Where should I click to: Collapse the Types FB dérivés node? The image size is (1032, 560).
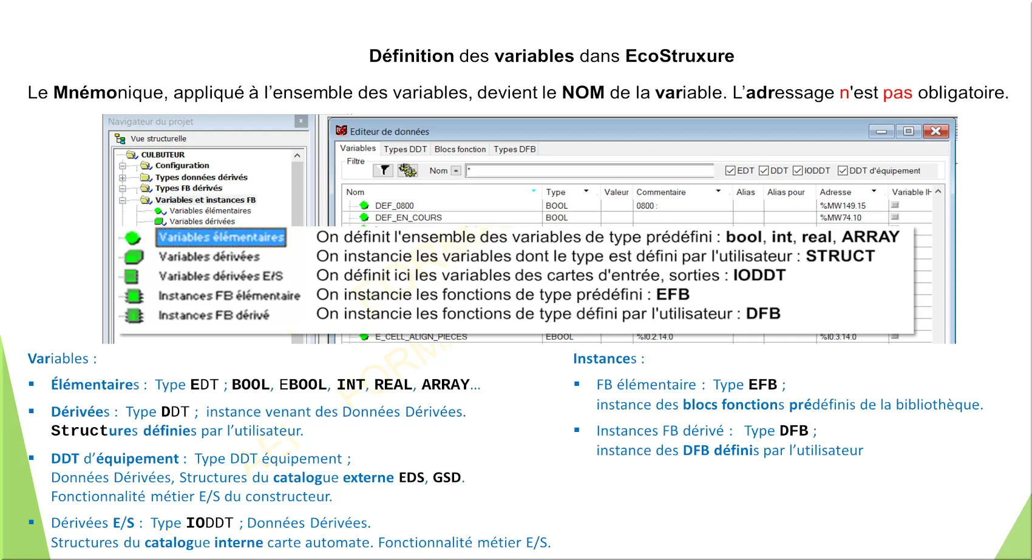point(123,189)
